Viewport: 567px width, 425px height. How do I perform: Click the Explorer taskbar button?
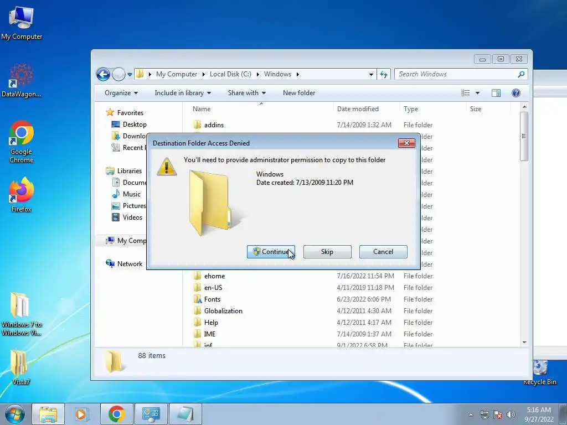coord(48,414)
